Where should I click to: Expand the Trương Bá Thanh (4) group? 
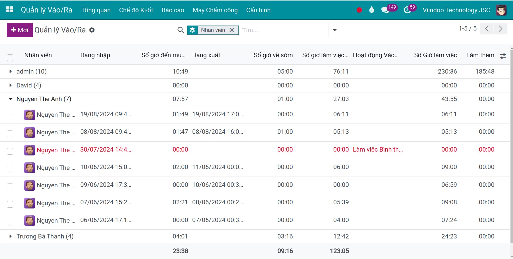[x=11, y=236]
